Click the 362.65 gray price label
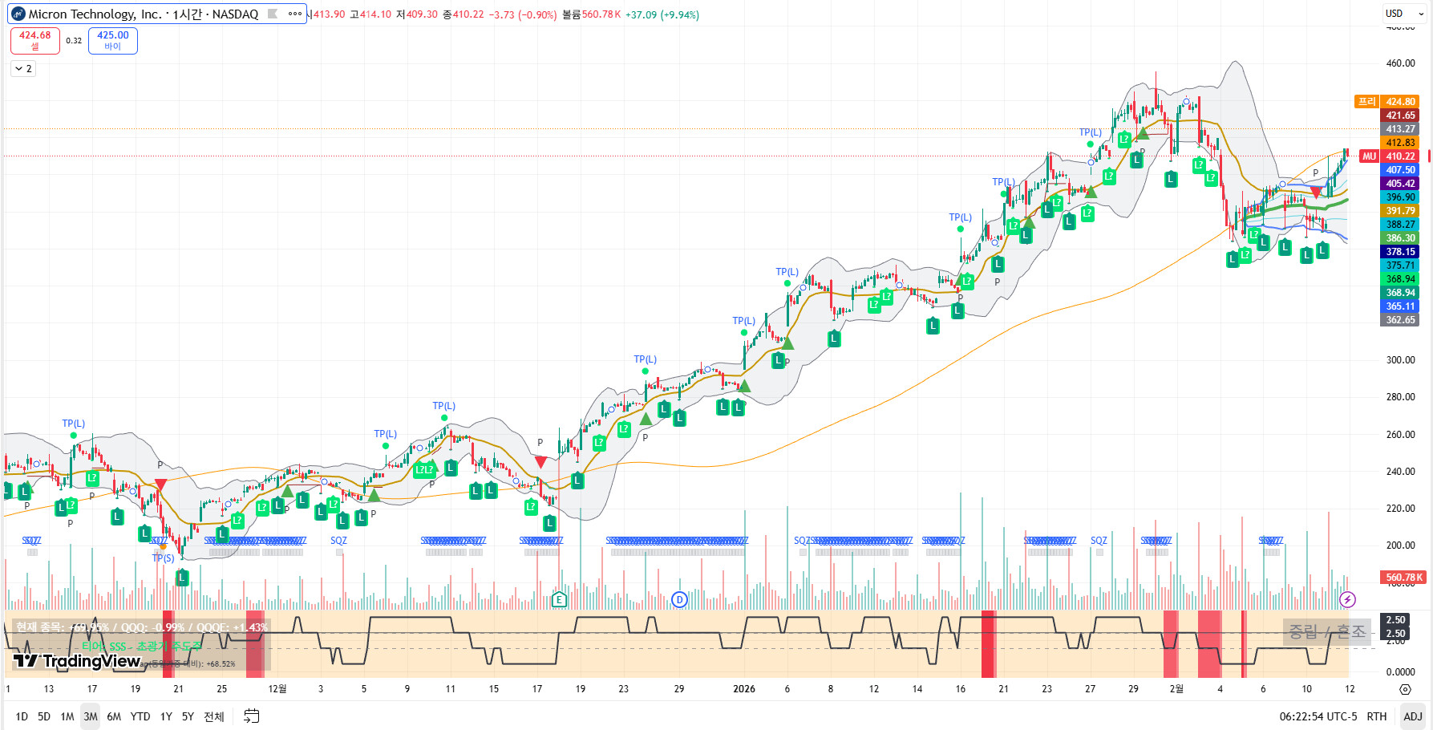 point(1401,320)
